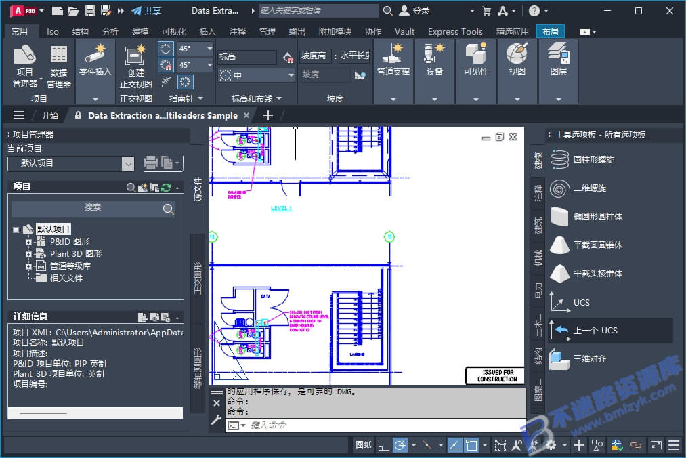This screenshot has width=686, height=458.
Task: Expand the 指南针 panel arrow
Action: coord(200,98)
